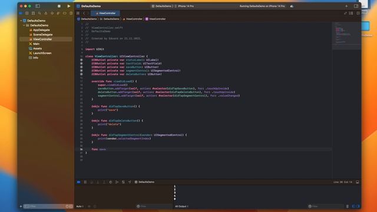377x212 pixels.
Task: Open the related items grid menu
Action: coord(78,13)
